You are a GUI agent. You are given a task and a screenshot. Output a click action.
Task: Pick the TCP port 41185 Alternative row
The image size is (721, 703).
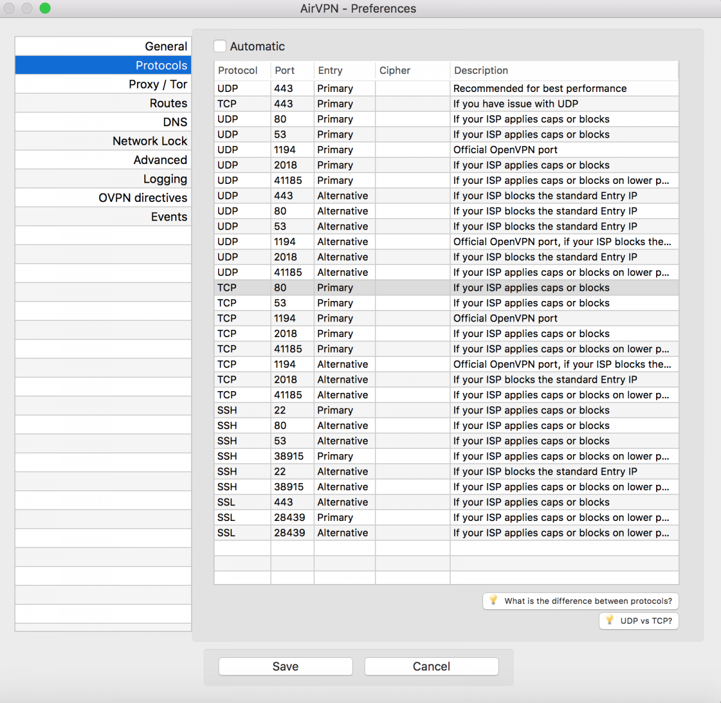[446, 395]
